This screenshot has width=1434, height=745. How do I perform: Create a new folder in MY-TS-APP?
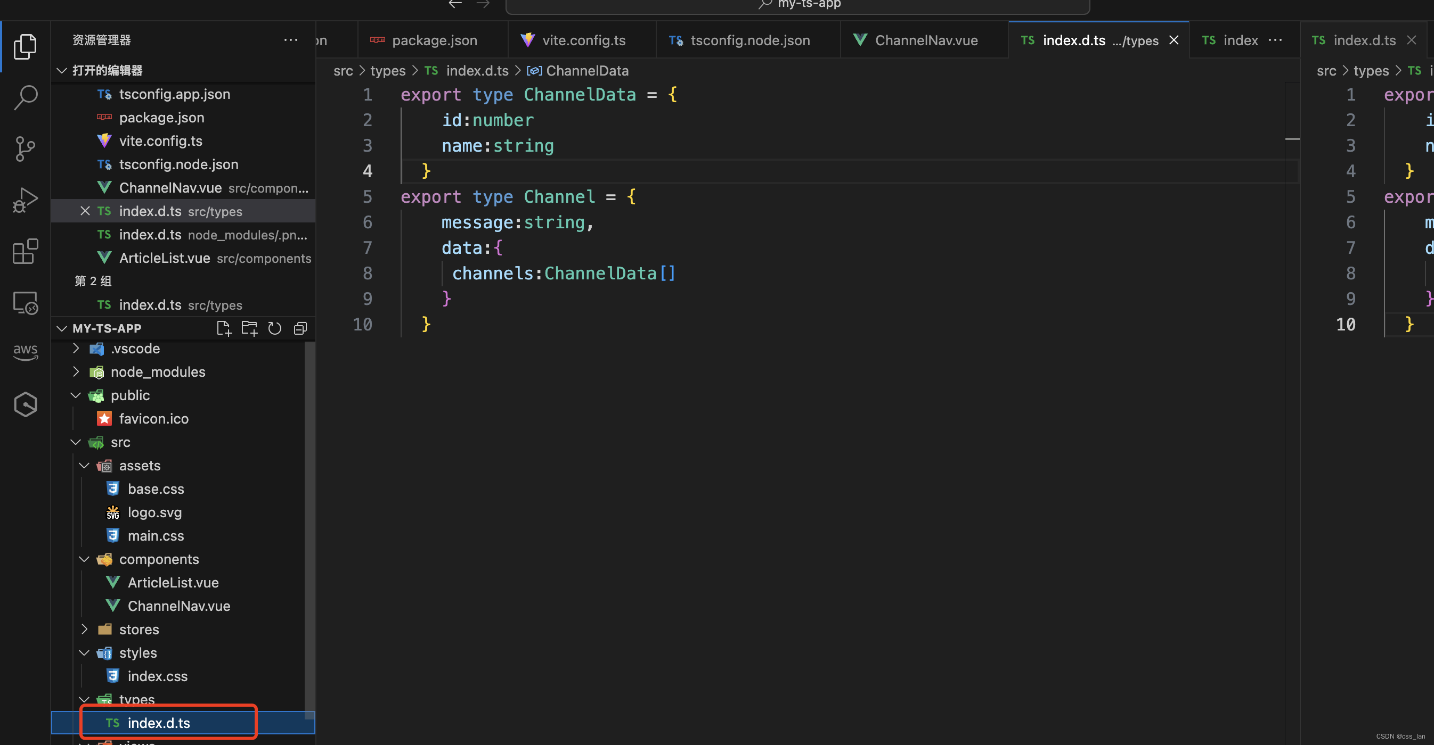(249, 328)
